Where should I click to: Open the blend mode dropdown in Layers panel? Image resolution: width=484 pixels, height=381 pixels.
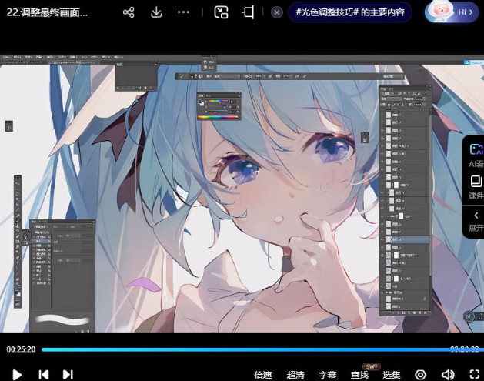tap(391, 99)
